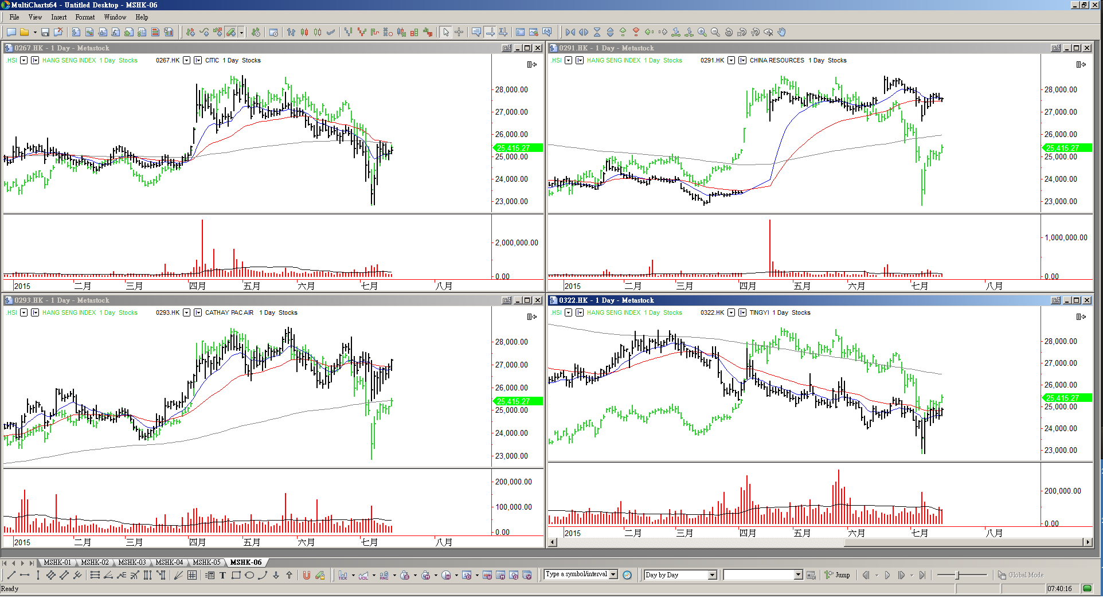The image size is (1103, 606).
Task: Open the folder icon in toolbar
Action: (x=24, y=33)
